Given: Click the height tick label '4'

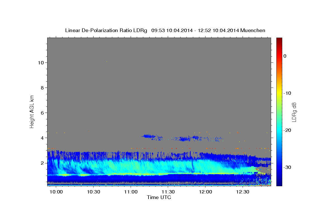Looking at the screenshot, I should click(42, 138).
